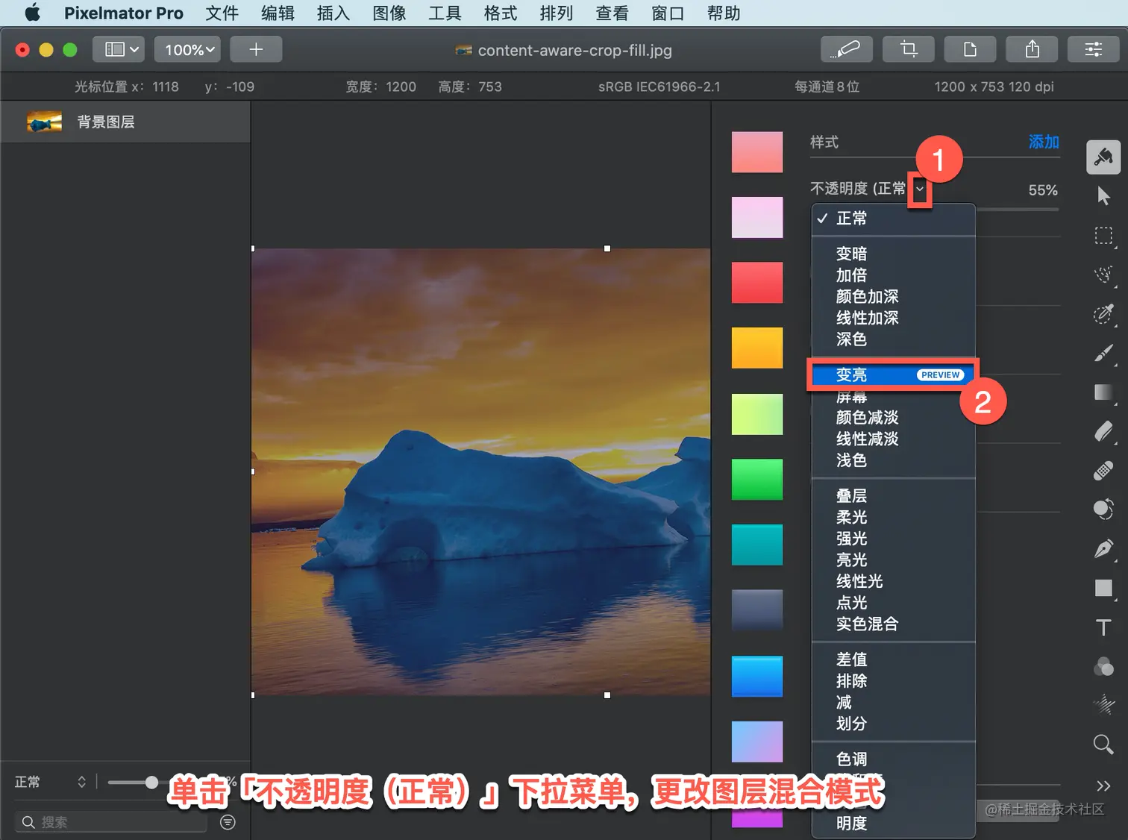Select the 背景图层 layer row
Viewport: 1128px width, 840px height.
click(x=125, y=122)
